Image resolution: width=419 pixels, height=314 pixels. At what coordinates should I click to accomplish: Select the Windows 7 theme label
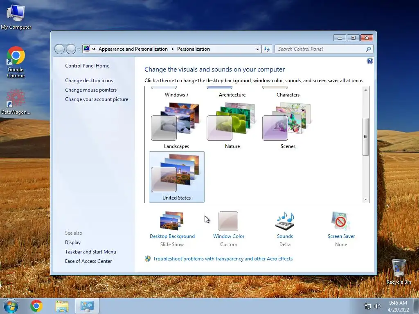[177, 95]
